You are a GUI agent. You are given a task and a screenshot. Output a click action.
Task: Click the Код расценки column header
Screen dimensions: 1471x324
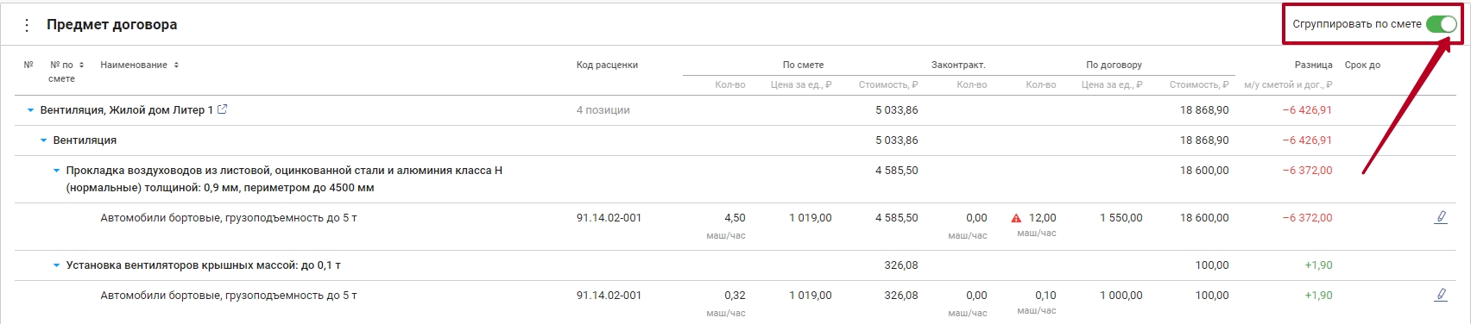607,65
